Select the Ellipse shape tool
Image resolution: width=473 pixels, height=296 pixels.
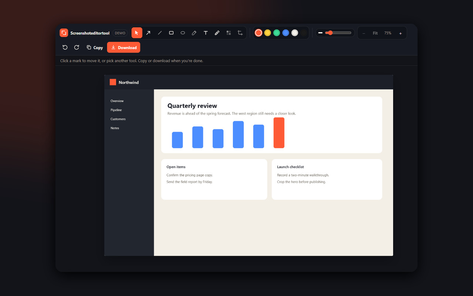183,33
